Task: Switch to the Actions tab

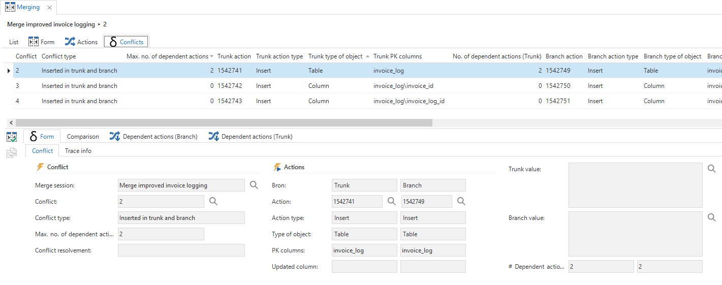Action: (x=81, y=42)
